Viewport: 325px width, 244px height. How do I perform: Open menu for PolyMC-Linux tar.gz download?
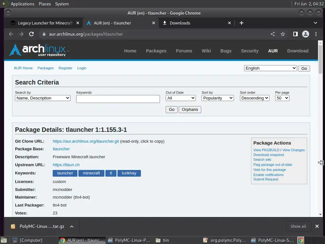point(72,227)
